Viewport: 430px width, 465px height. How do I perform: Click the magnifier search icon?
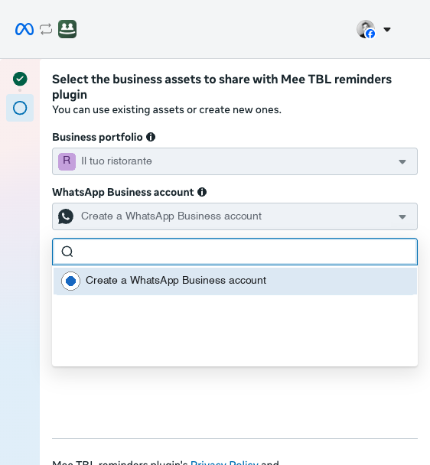67,252
